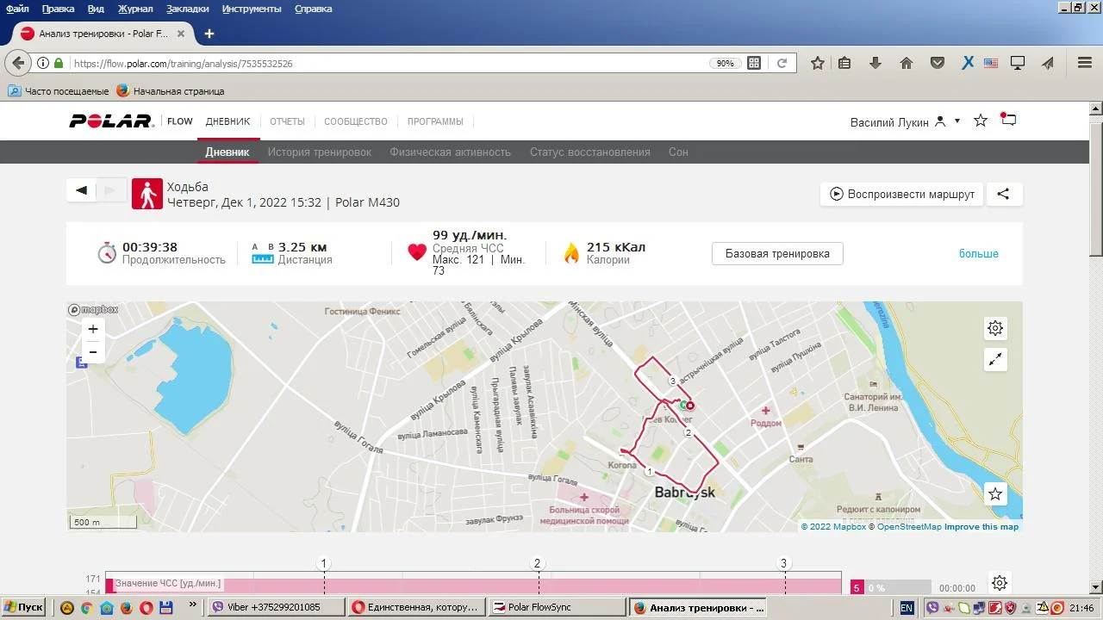Show site information icon in address bar
The image size is (1103, 620).
click(42, 63)
